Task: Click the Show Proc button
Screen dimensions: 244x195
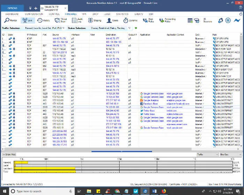Action: point(9,155)
